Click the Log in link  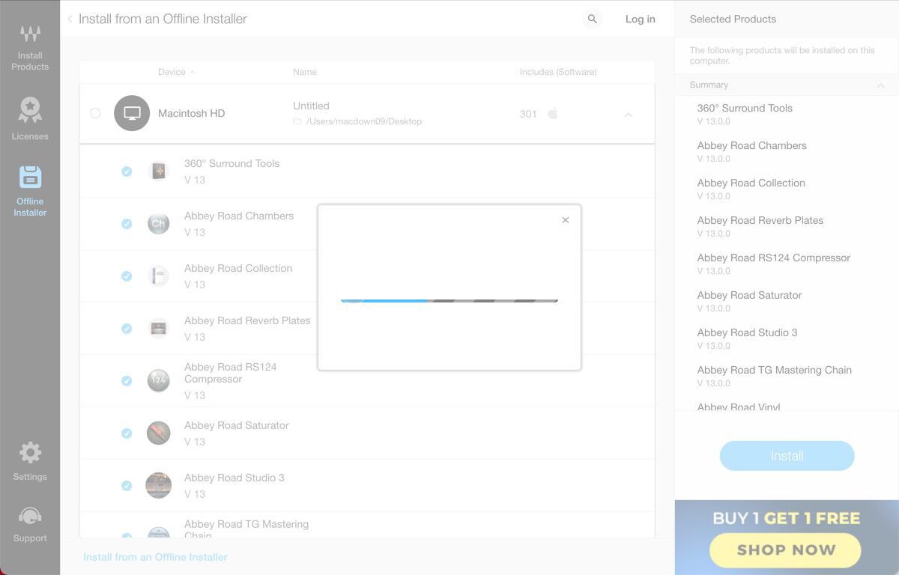[x=641, y=19]
